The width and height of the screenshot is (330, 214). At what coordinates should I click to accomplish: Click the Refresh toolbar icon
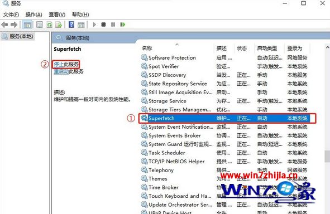click(49, 25)
